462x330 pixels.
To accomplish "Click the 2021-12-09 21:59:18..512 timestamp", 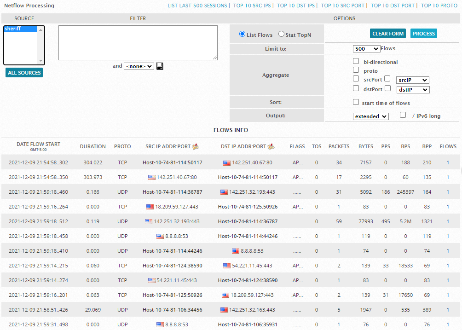I will pyautogui.click(x=38, y=221).
